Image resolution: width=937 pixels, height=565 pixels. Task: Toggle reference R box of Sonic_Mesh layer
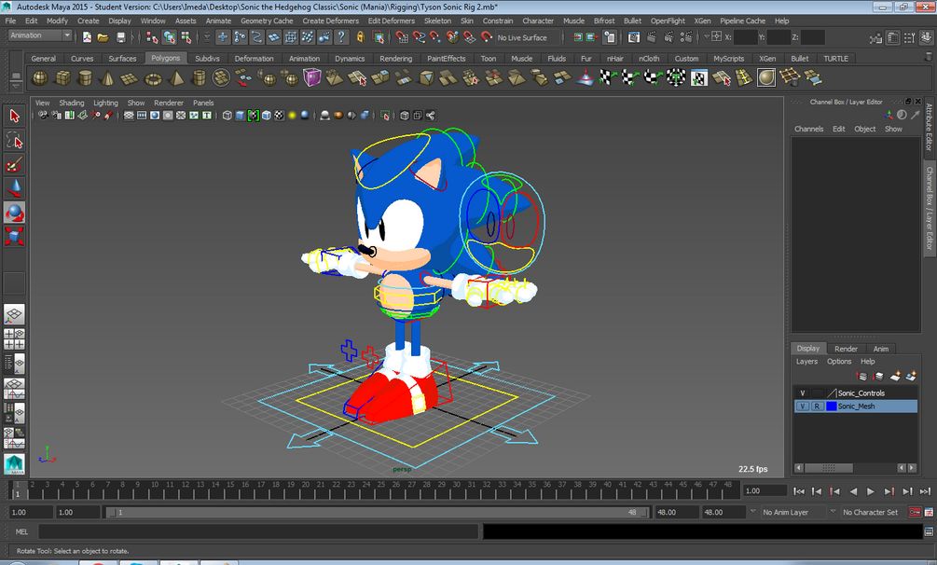tap(817, 406)
